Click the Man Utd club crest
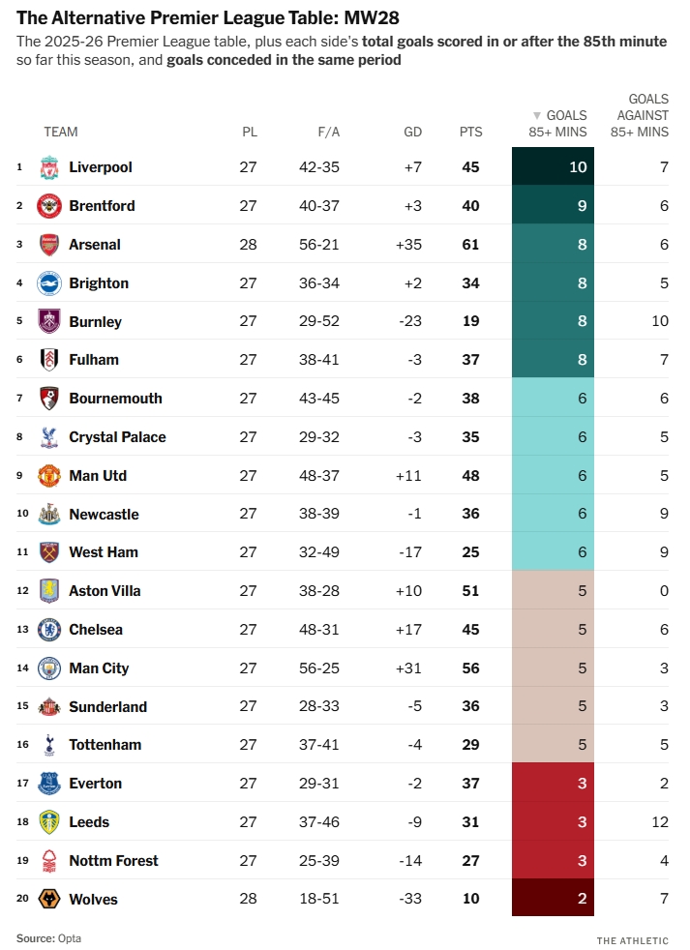Viewport: 690px width, 950px height. [49, 476]
